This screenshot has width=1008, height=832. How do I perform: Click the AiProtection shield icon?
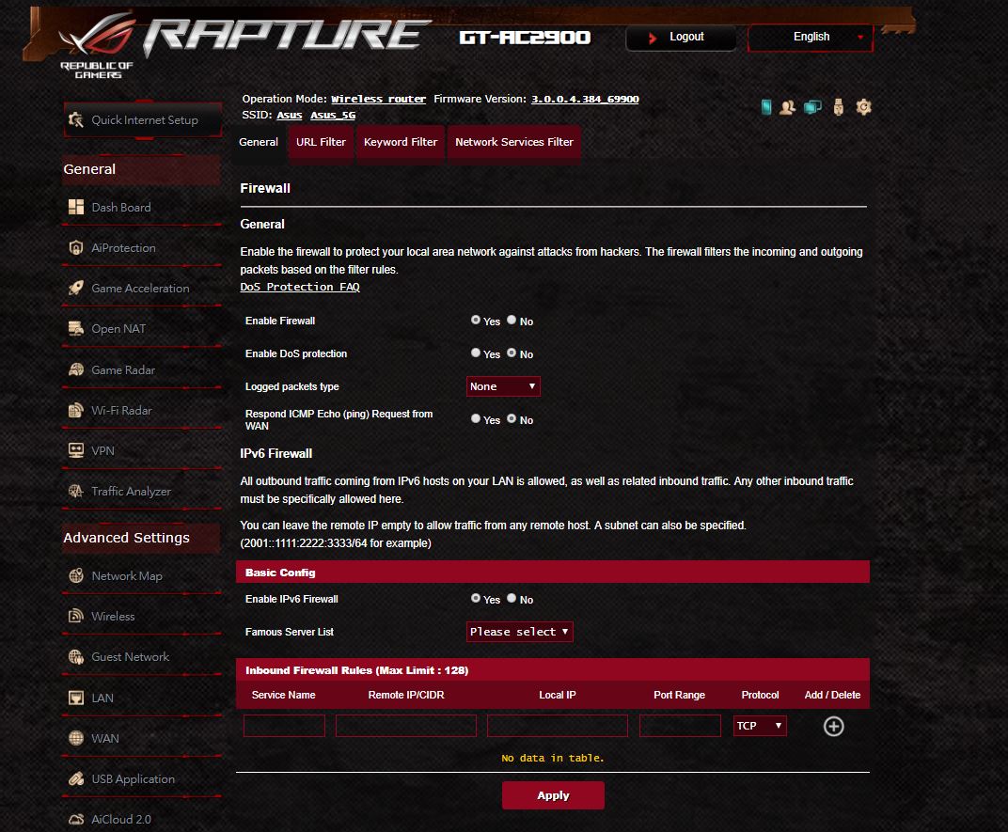76,247
